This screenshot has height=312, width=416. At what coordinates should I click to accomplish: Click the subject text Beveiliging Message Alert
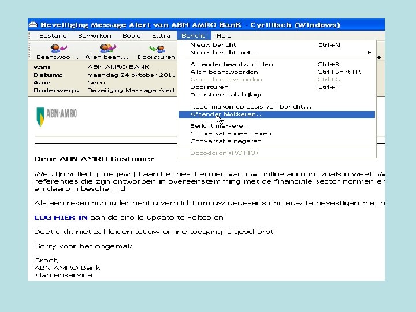click(131, 91)
